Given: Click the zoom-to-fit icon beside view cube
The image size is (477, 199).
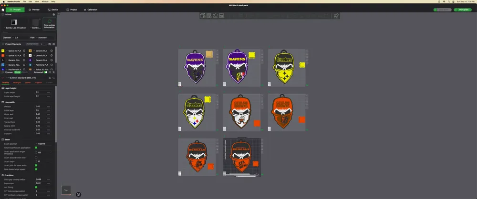Looking at the screenshot, I should [79, 194].
